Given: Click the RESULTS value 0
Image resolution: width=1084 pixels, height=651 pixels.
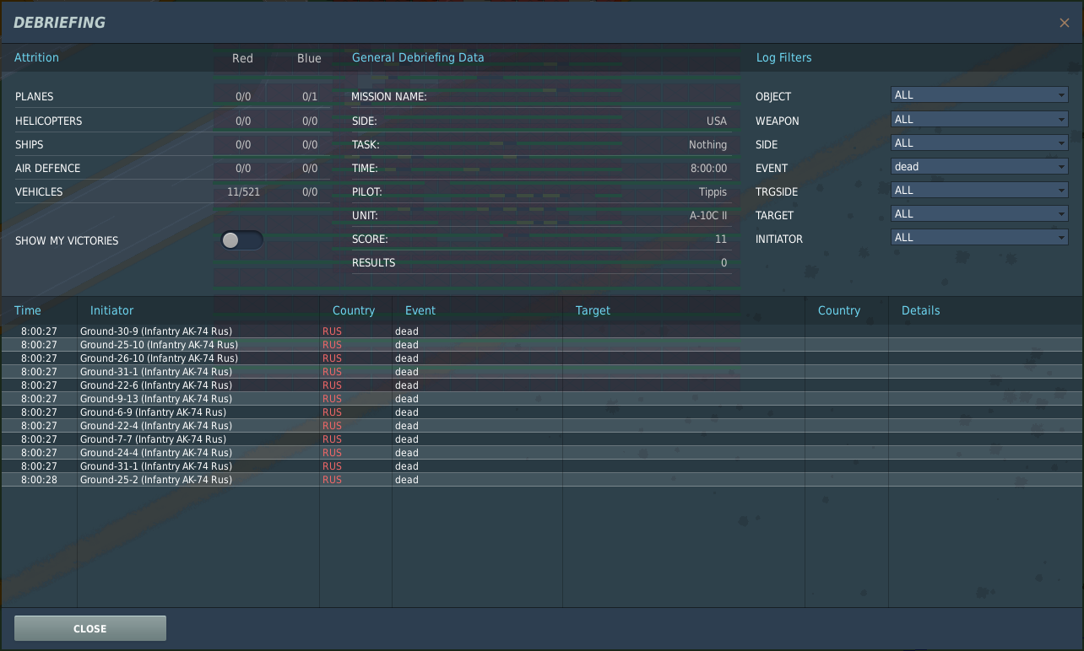Looking at the screenshot, I should click(x=724, y=262).
